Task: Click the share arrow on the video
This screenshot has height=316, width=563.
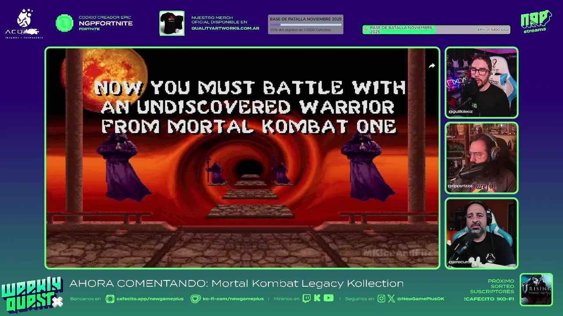Action: pyautogui.click(x=431, y=66)
